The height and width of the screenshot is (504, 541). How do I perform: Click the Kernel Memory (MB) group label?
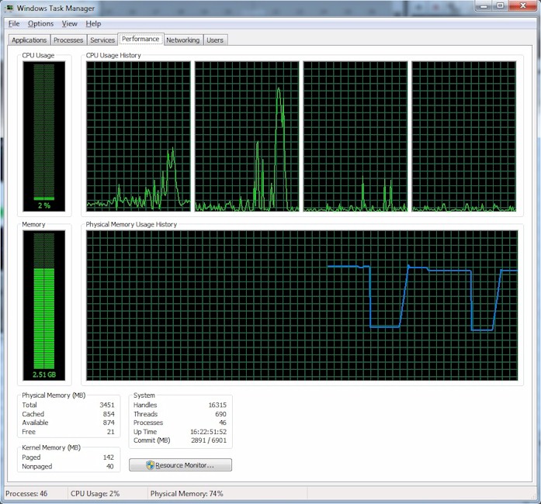click(51, 447)
